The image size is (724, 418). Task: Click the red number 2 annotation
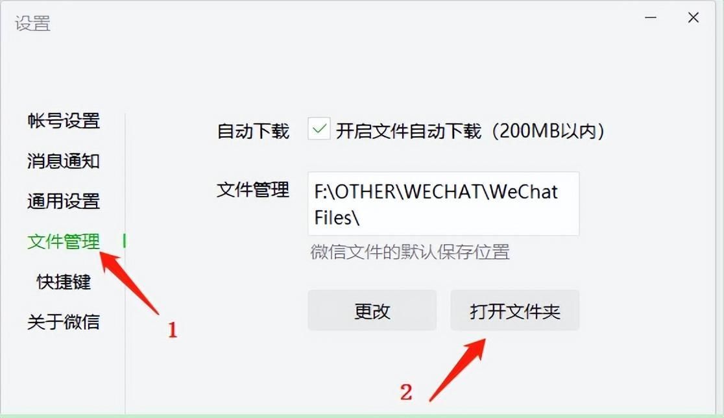click(x=406, y=392)
